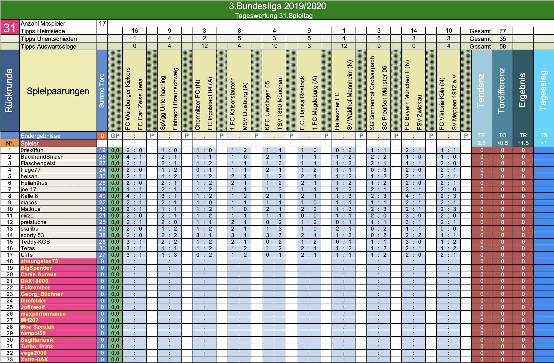Click Kalle 8's Summe Tore value 40
Image resolution: width=554 pixels, height=363 pixels.
(x=102, y=196)
